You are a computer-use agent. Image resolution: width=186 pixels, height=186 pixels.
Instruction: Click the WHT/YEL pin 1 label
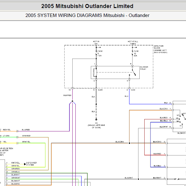click(15, 163)
